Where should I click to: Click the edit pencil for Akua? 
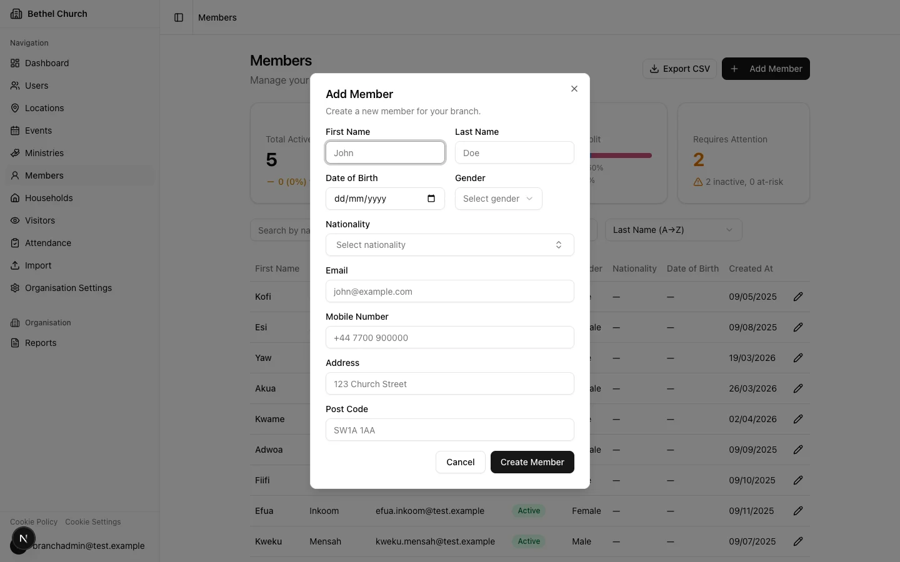click(x=798, y=388)
